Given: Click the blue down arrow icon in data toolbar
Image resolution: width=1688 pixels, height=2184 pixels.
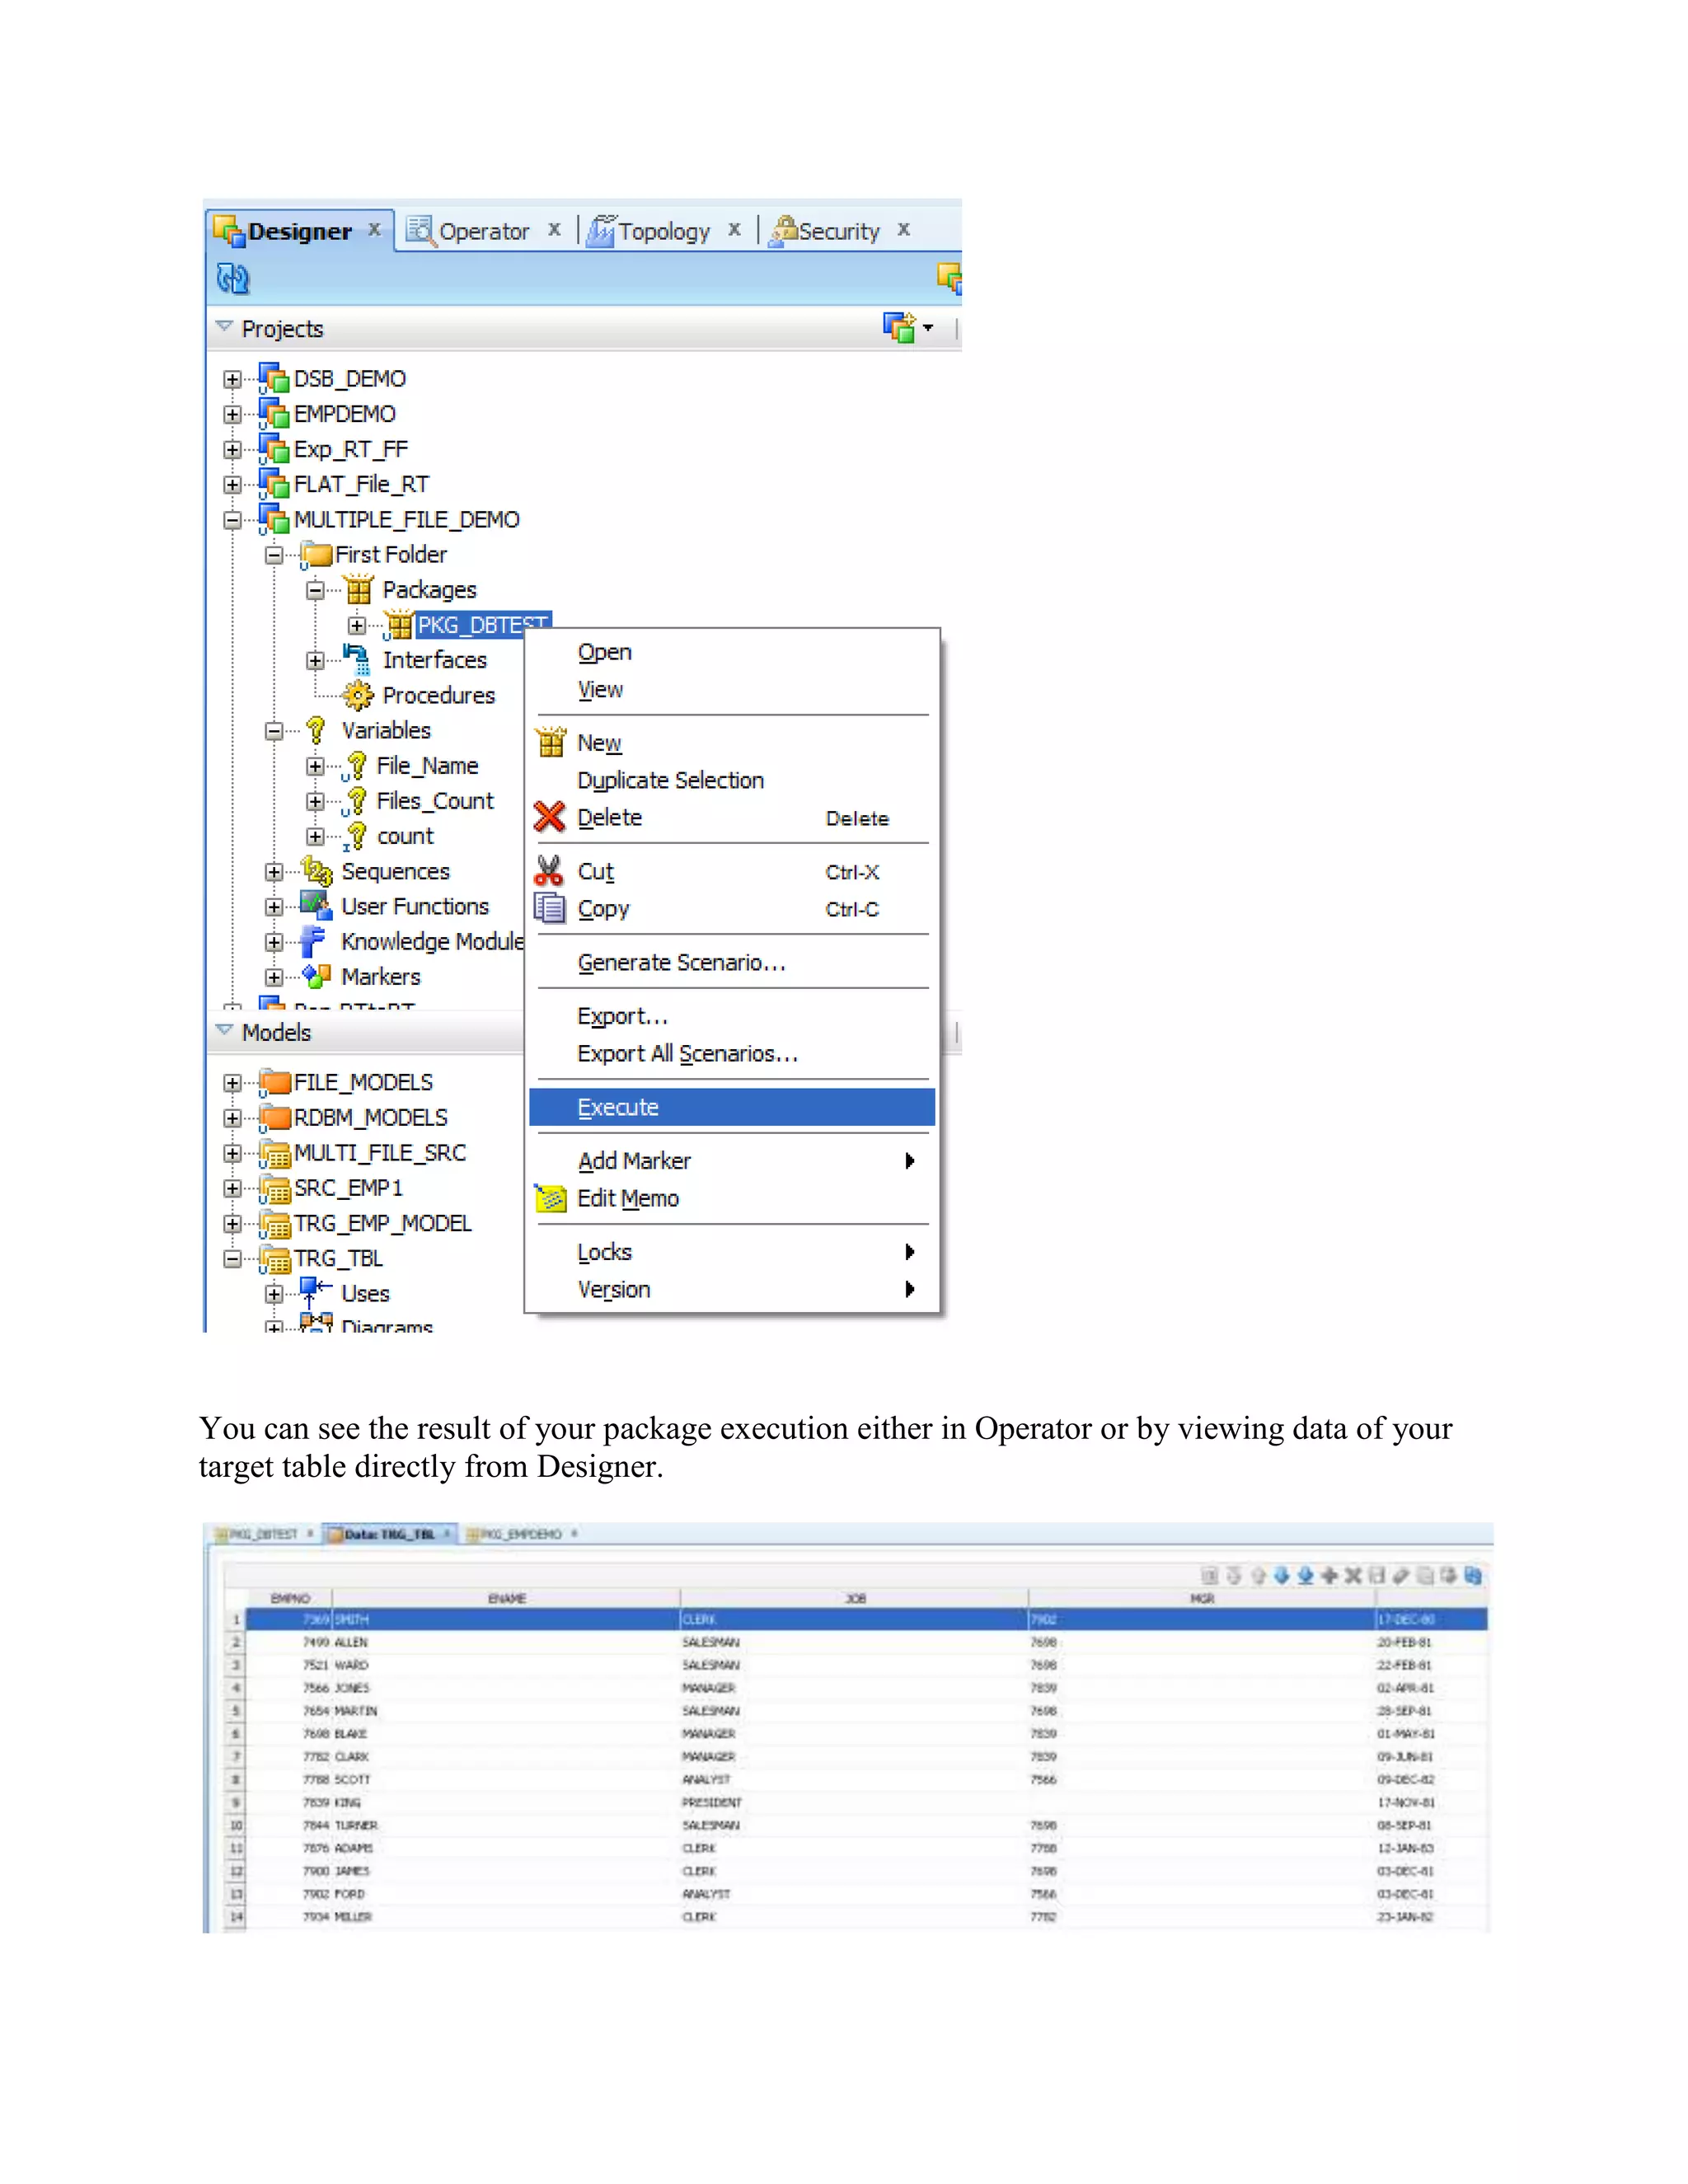Looking at the screenshot, I should 1282,1576.
